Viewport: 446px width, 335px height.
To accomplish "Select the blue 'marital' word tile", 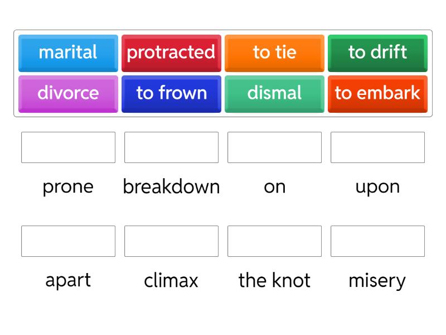I will click(68, 52).
